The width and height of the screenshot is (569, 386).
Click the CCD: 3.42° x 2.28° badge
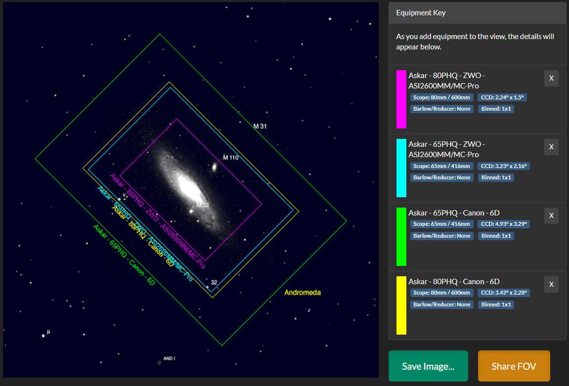(504, 293)
